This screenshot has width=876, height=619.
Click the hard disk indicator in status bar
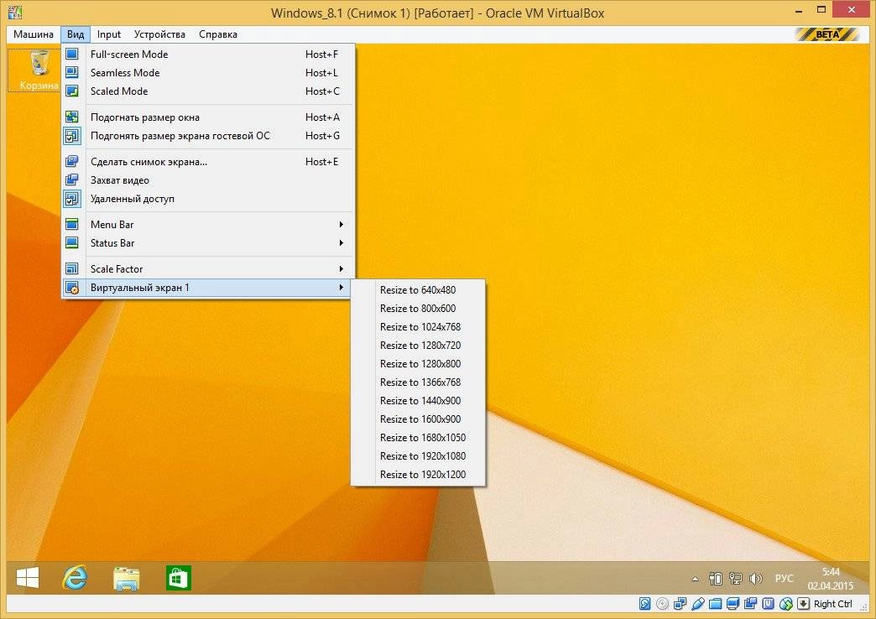tap(644, 603)
